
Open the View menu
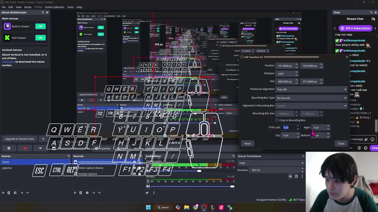(x=19, y=7)
